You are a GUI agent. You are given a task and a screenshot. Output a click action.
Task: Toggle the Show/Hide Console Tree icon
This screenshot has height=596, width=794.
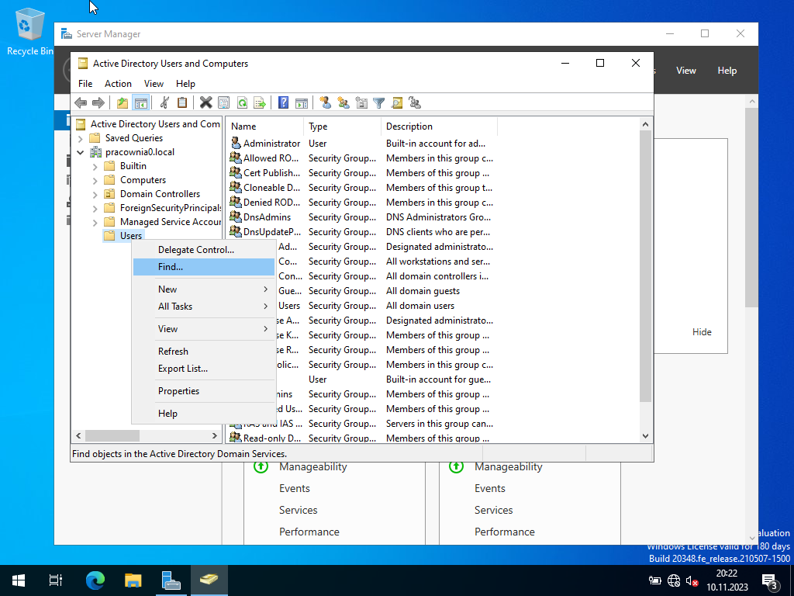pyautogui.click(x=141, y=103)
